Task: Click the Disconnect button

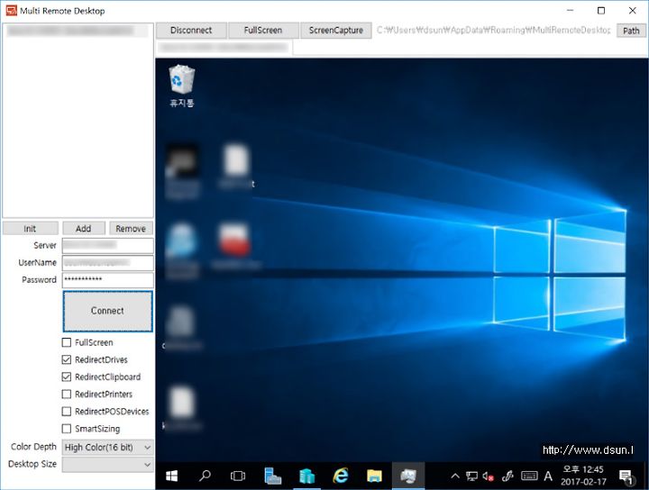Action: [191, 31]
